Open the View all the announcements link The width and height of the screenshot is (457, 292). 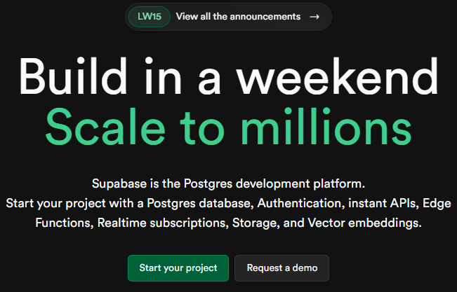click(238, 16)
